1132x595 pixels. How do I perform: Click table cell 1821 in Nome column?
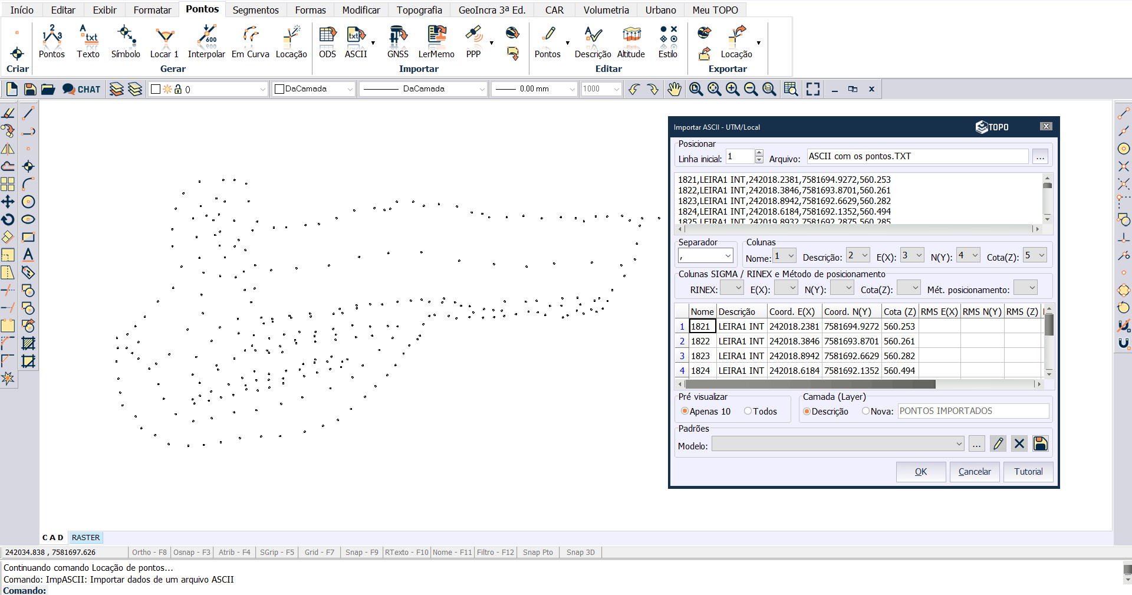coord(702,326)
